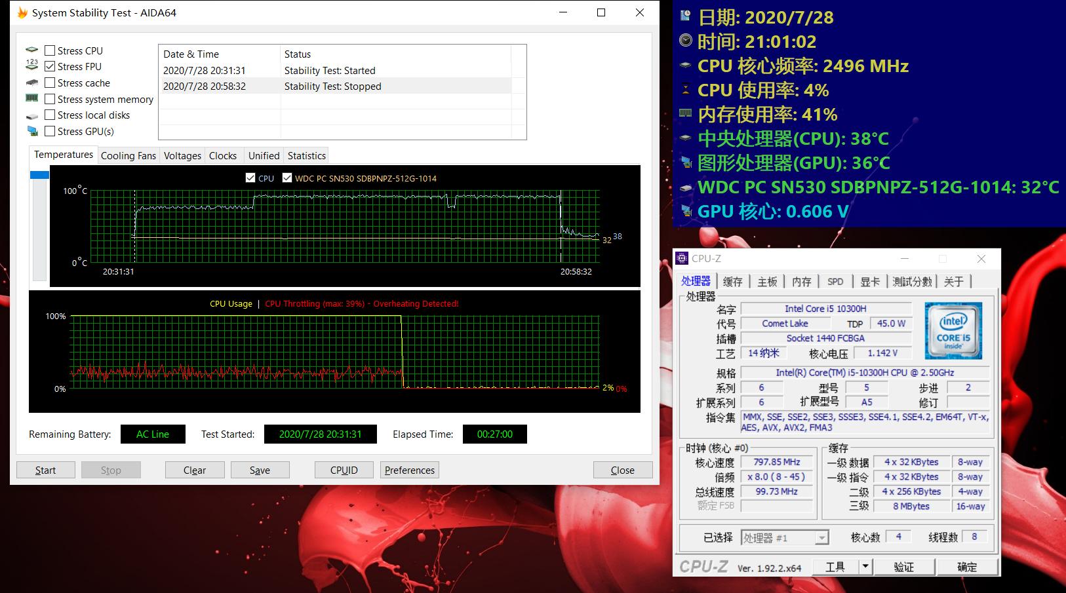The image size is (1066, 593).
Task: Click the Stress cache chip icon
Action: click(x=31, y=83)
